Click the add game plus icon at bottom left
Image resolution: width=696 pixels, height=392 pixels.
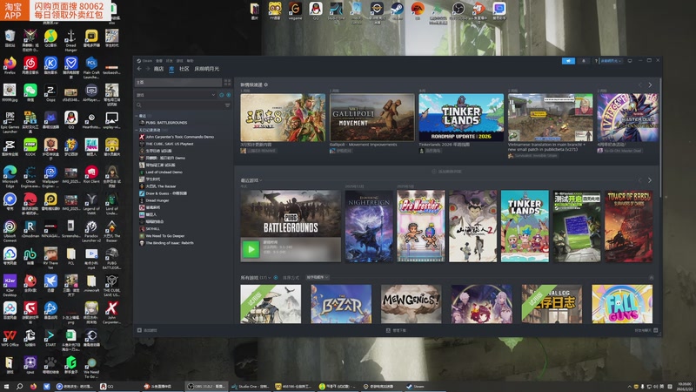pos(139,330)
